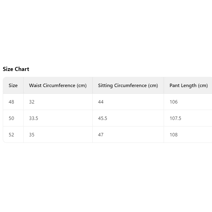This screenshot has height=212, width=212.
Task: Select size 50 cell
Action: tap(13, 118)
